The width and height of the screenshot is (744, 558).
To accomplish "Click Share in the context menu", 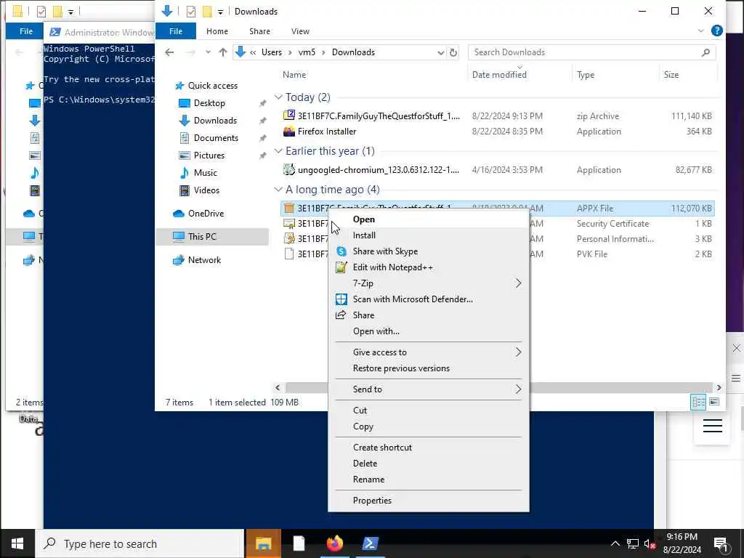I will (363, 315).
